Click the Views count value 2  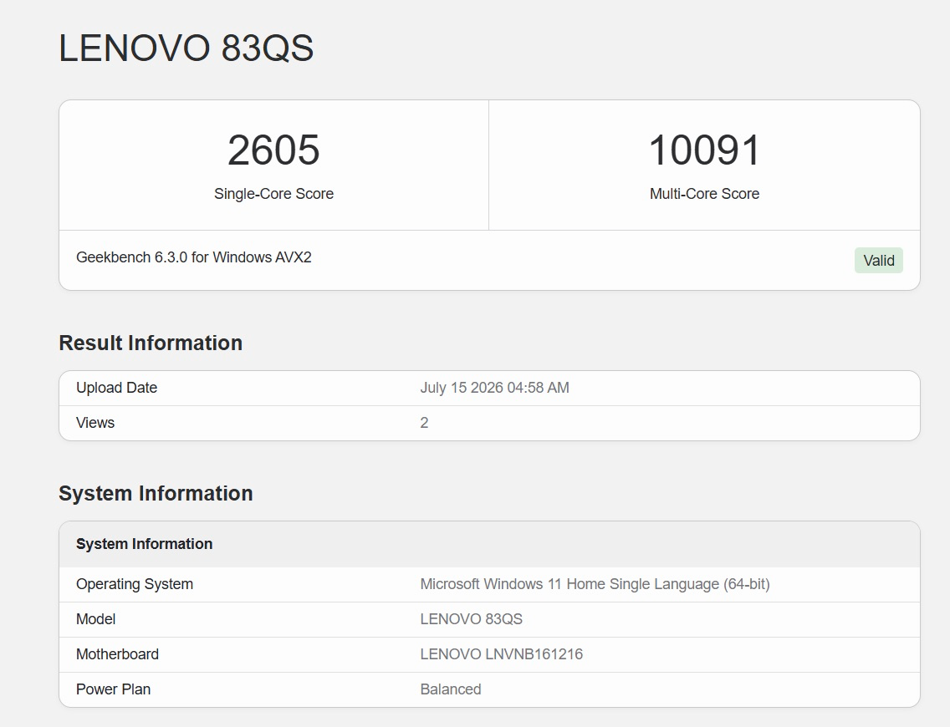424,423
